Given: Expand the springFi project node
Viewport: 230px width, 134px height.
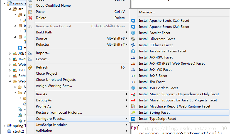Looking at the screenshot, I should (x=4, y=126).
